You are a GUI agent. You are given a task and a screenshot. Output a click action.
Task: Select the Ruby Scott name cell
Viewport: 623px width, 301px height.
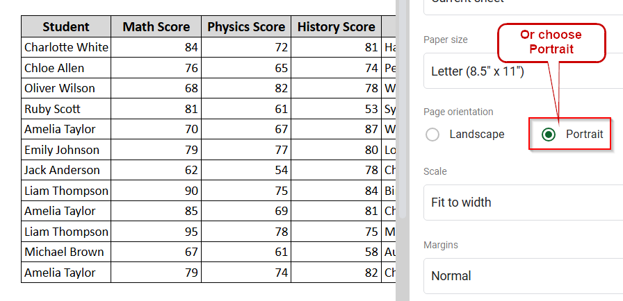[x=66, y=109]
